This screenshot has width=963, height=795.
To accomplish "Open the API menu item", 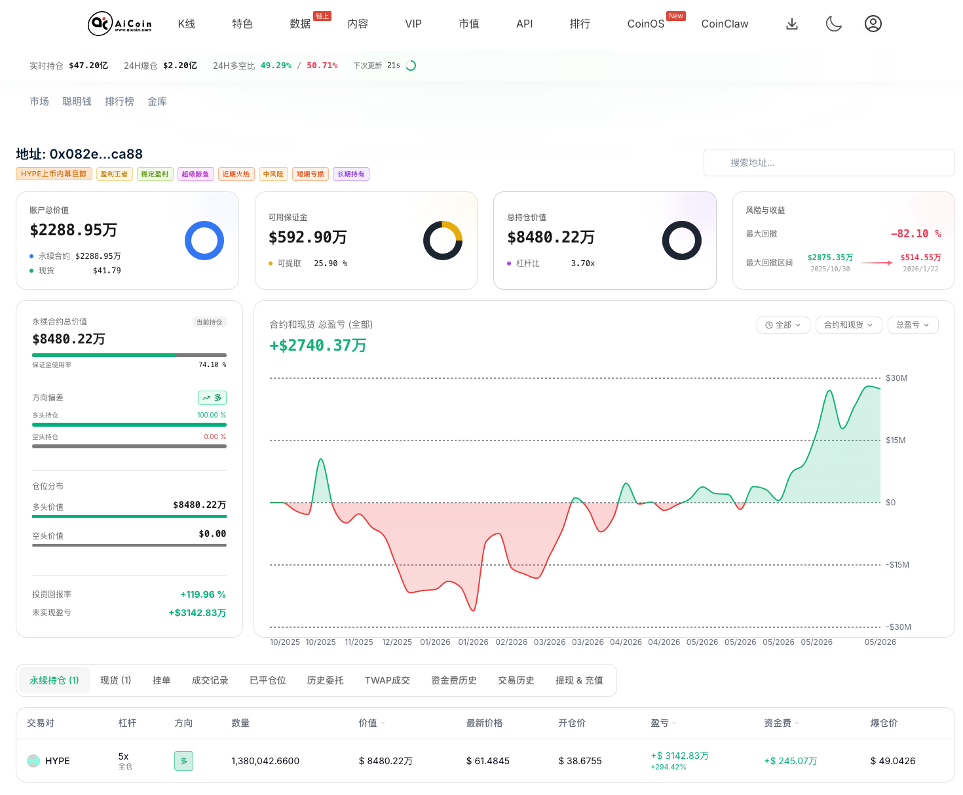I will pyautogui.click(x=525, y=24).
